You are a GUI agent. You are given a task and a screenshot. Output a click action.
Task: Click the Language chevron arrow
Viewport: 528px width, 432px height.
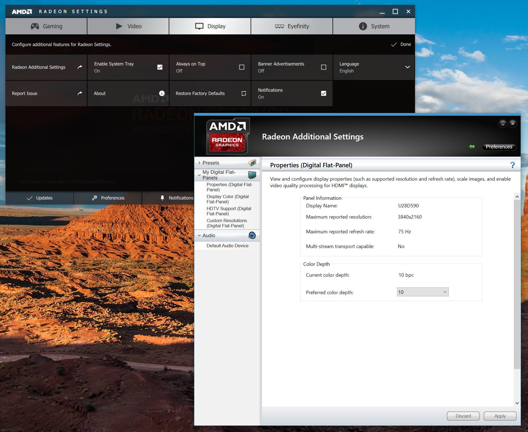pos(407,67)
